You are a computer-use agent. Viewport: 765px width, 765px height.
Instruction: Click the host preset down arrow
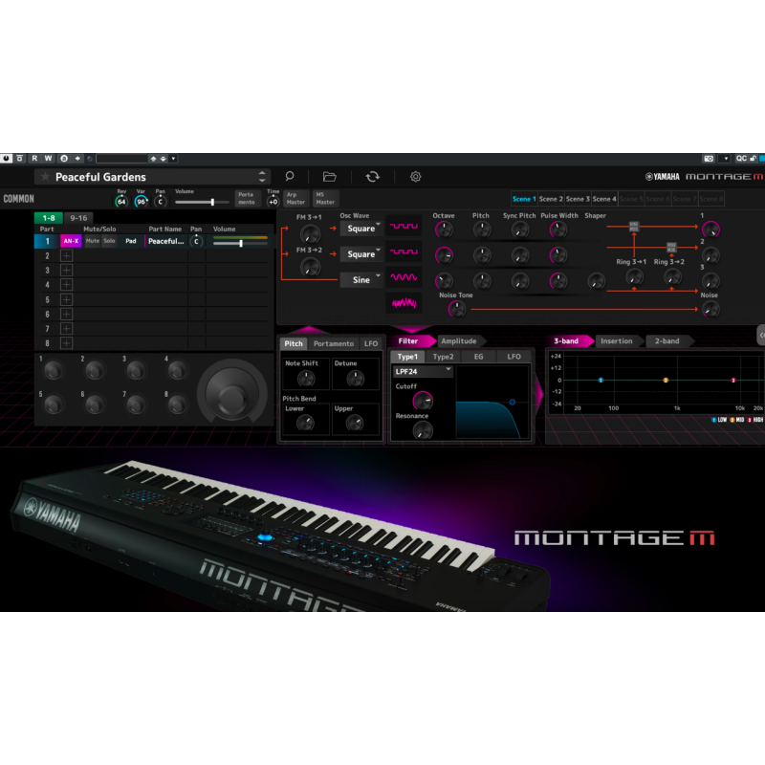(163, 159)
